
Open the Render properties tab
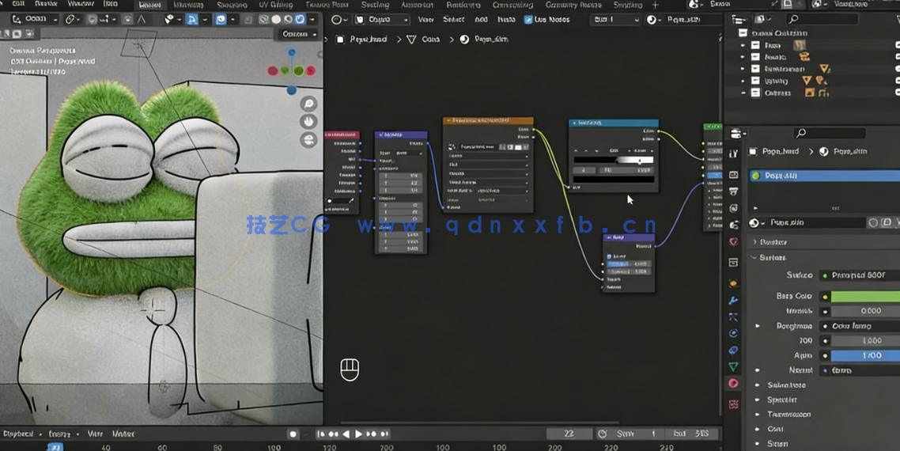point(734,174)
